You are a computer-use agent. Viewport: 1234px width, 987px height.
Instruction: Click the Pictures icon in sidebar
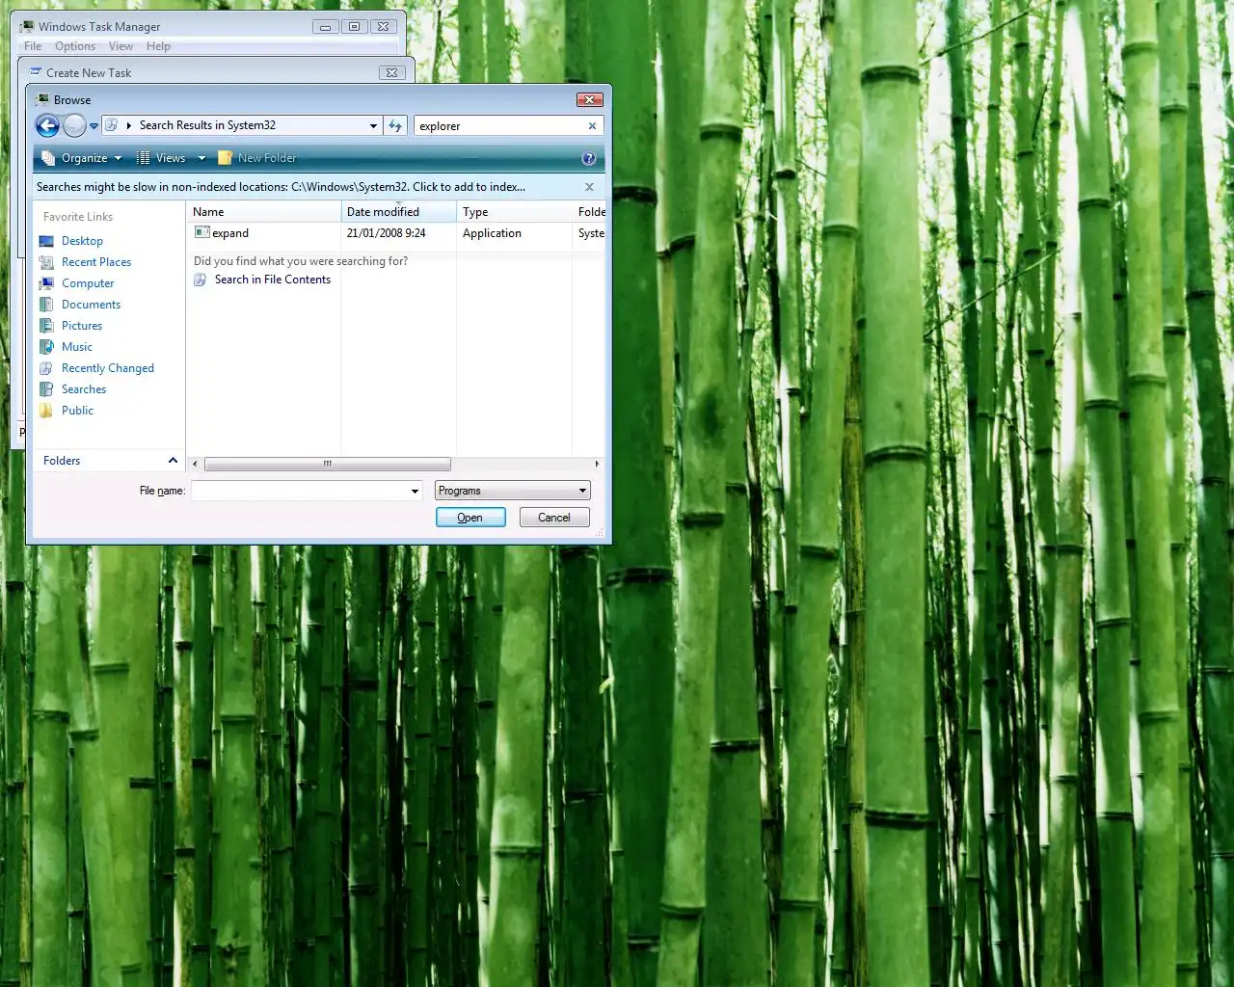click(46, 326)
